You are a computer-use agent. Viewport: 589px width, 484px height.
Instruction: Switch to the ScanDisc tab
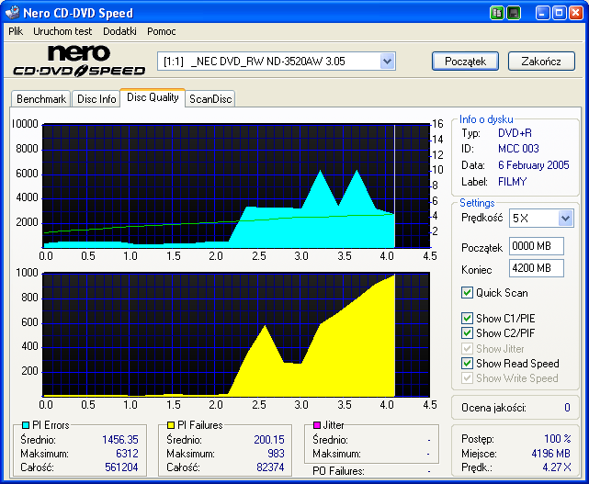coord(210,99)
